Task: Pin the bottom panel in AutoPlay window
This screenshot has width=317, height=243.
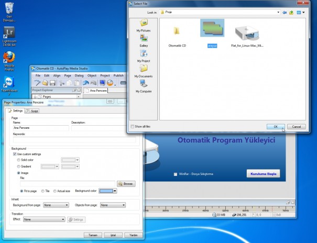Action: pos(288,202)
